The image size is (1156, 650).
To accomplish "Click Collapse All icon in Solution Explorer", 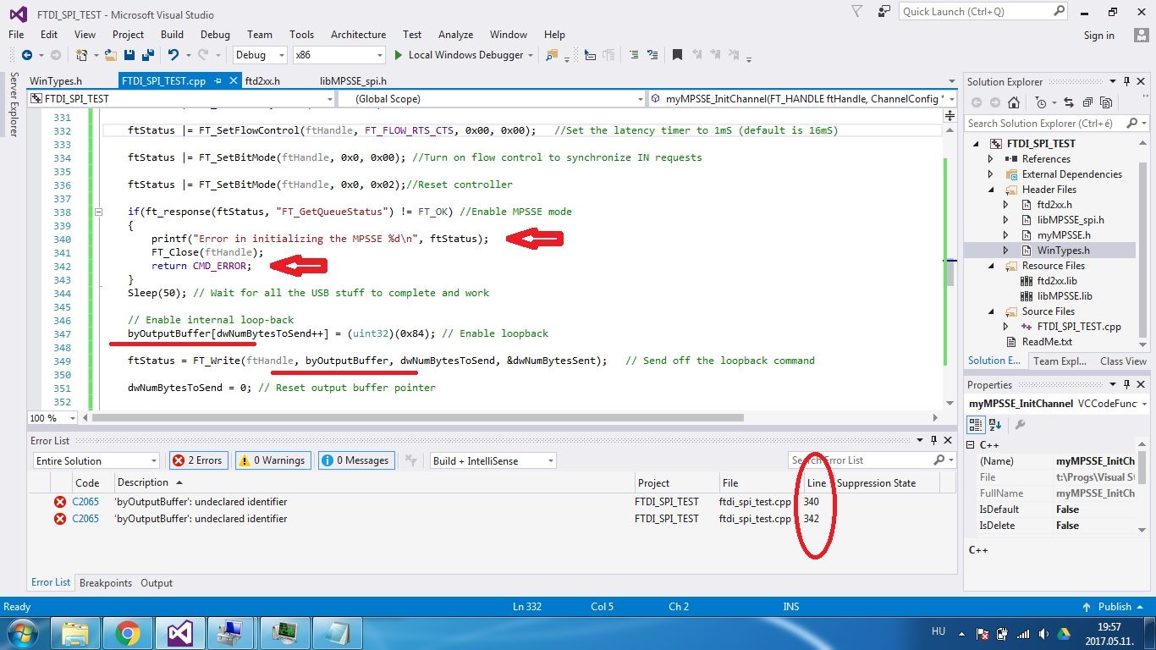I will point(1087,102).
